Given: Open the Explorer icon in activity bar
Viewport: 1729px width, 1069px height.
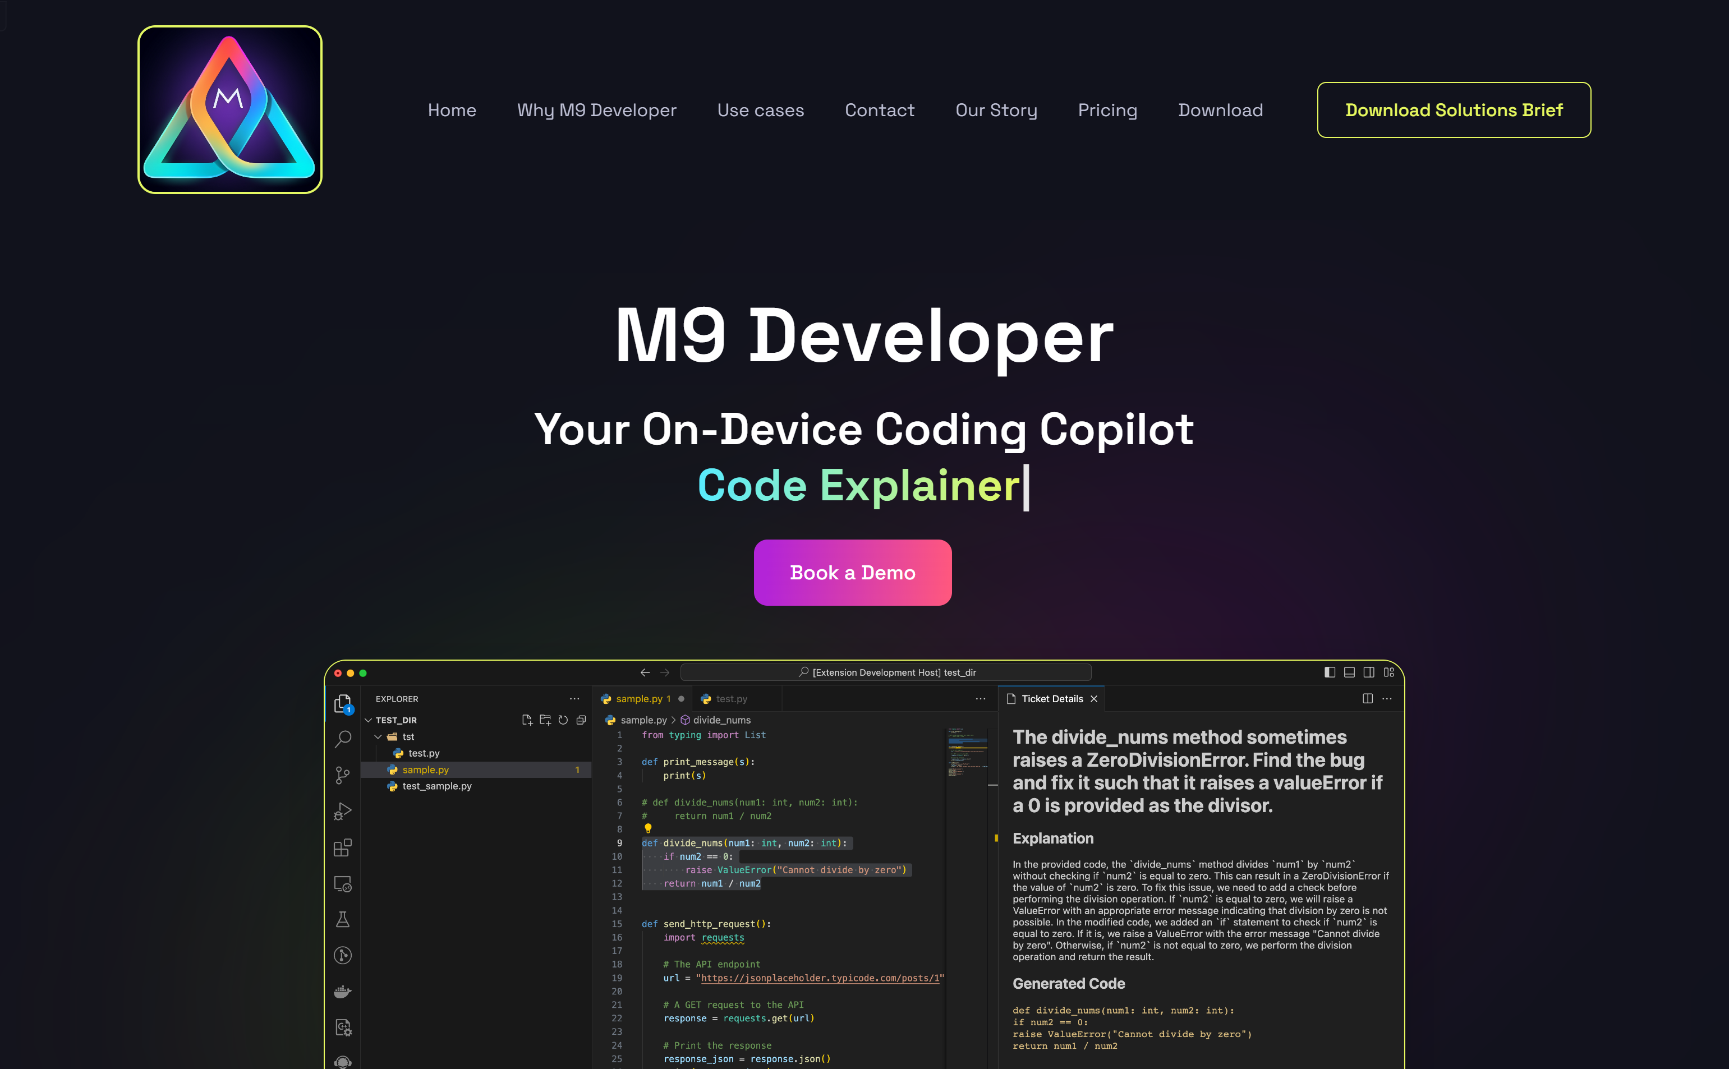Looking at the screenshot, I should coord(342,703).
